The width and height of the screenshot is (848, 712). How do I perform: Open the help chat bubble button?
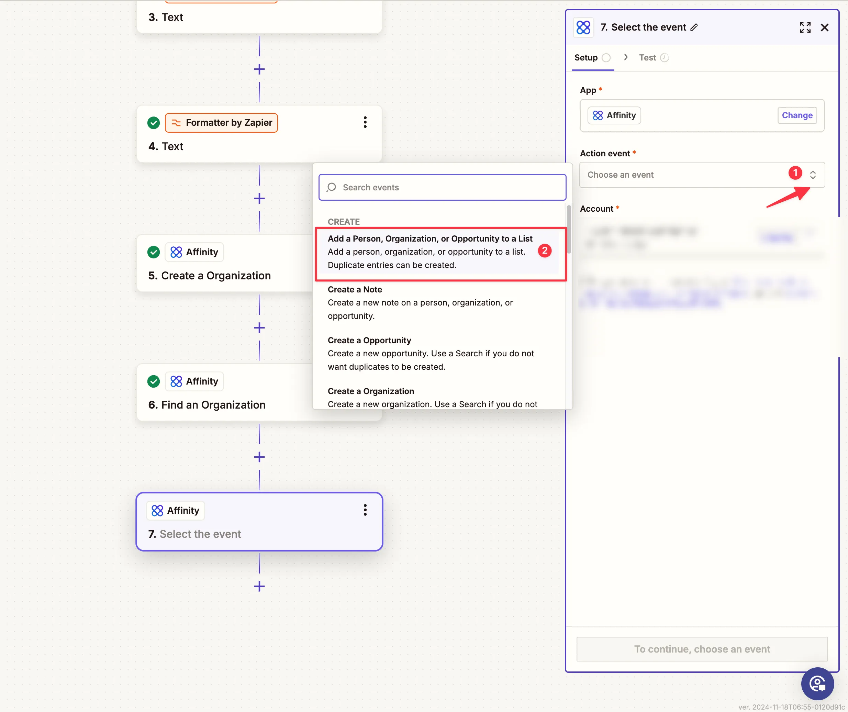pyautogui.click(x=818, y=684)
